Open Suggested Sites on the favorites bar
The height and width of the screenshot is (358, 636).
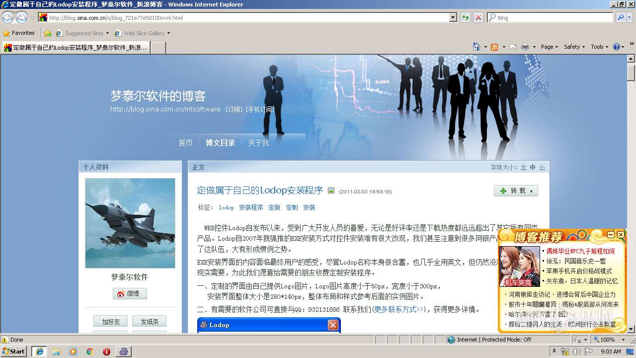pos(82,33)
